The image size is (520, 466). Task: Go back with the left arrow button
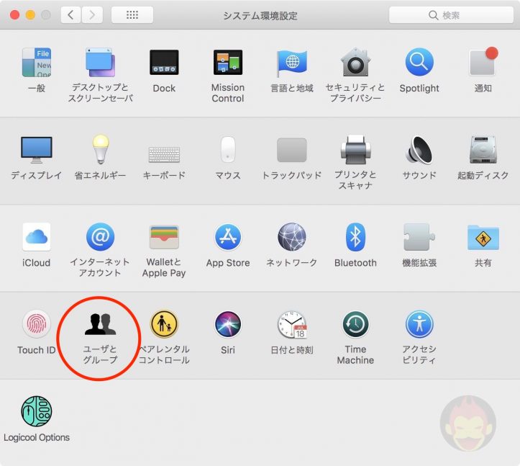[x=70, y=15]
